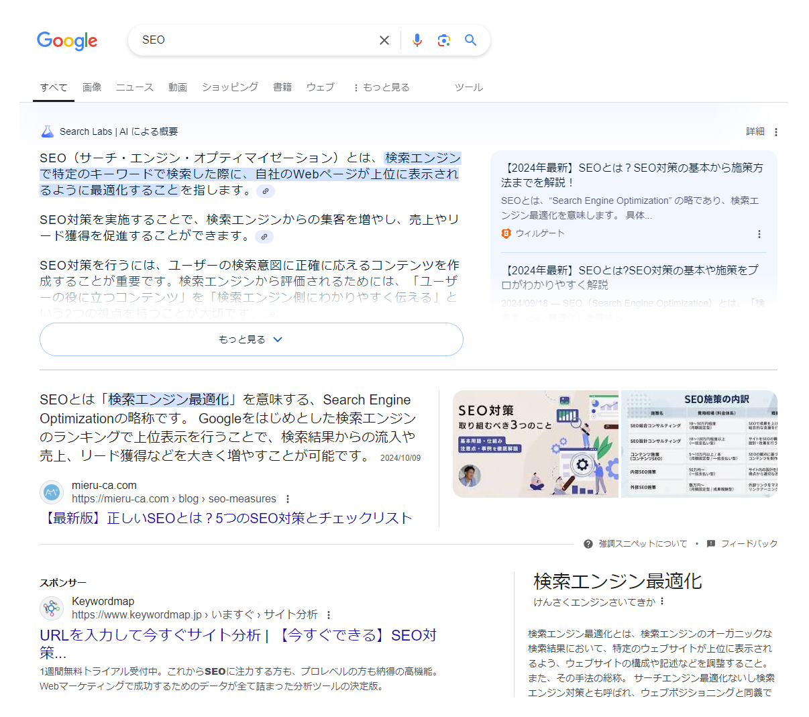Open the ウェブ tab
The width and height of the screenshot is (809, 717).
pos(321,87)
